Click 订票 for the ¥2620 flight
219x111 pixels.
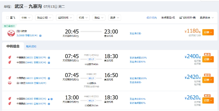pyautogui.click(x=208, y=101)
